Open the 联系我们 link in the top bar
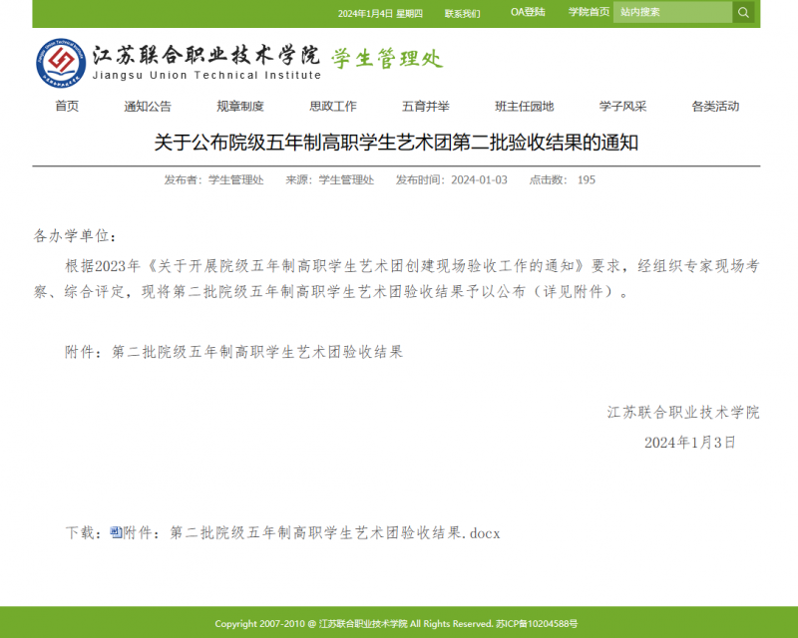The image size is (798, 638). 464,12
